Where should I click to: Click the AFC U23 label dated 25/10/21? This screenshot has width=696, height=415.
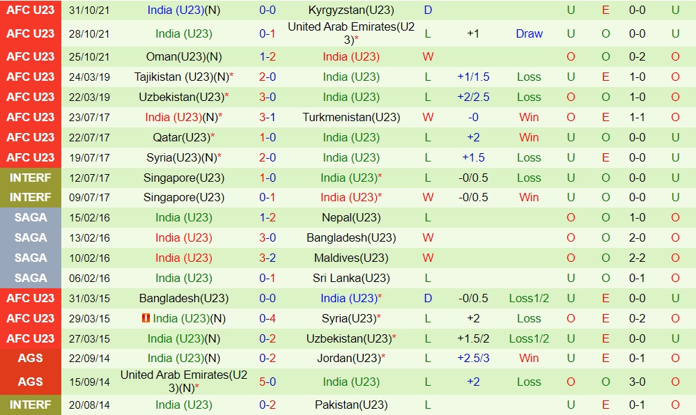tap(31, 56)
